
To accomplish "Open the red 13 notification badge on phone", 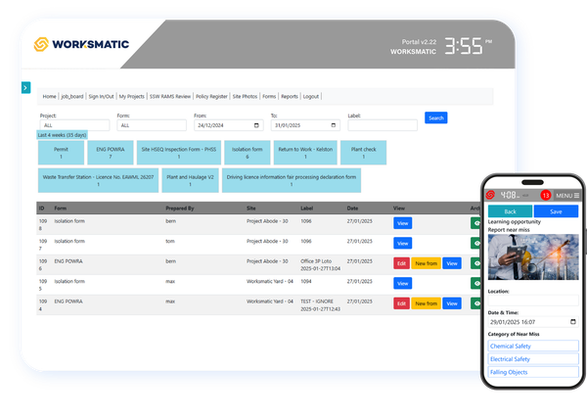I will 546,195.
